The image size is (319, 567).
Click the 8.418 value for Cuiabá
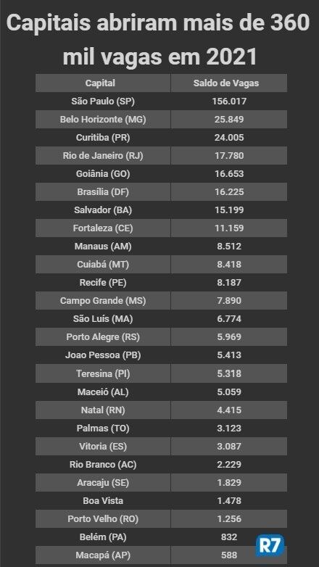tap(229, 265)
